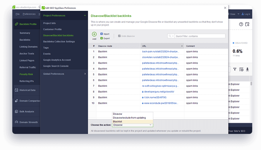Click the Log In button
This screenshot has height=150, width=261.
click(x=245, y=14)
